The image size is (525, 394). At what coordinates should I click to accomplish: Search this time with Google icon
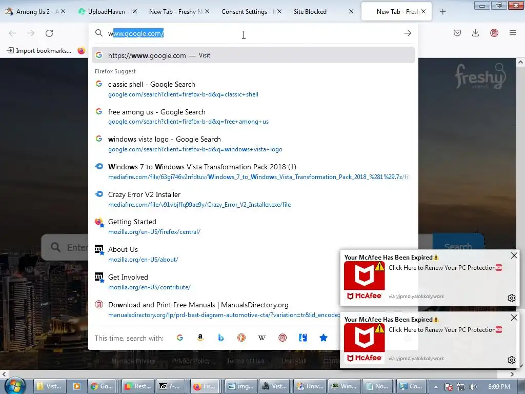click(x=180, y=338)
